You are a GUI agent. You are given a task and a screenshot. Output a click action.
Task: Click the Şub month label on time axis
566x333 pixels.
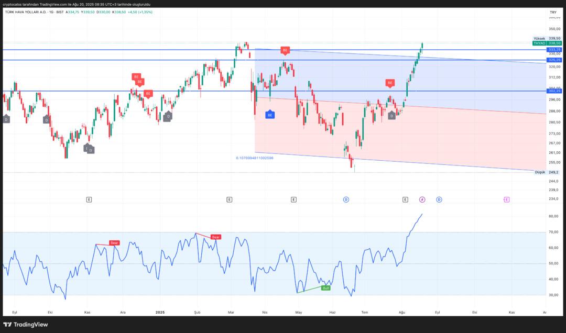197,313
